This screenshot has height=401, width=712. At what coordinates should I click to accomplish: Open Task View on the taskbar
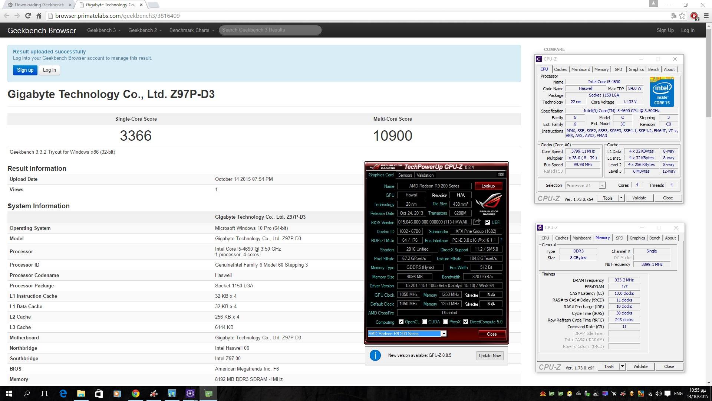[44, 394]
